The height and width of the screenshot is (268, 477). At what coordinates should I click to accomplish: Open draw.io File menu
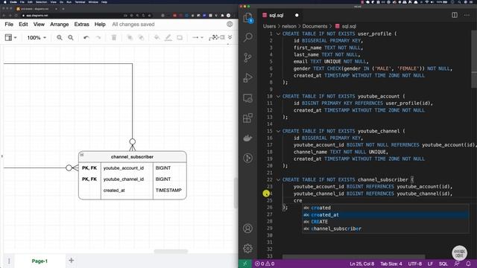pos(9,25)
